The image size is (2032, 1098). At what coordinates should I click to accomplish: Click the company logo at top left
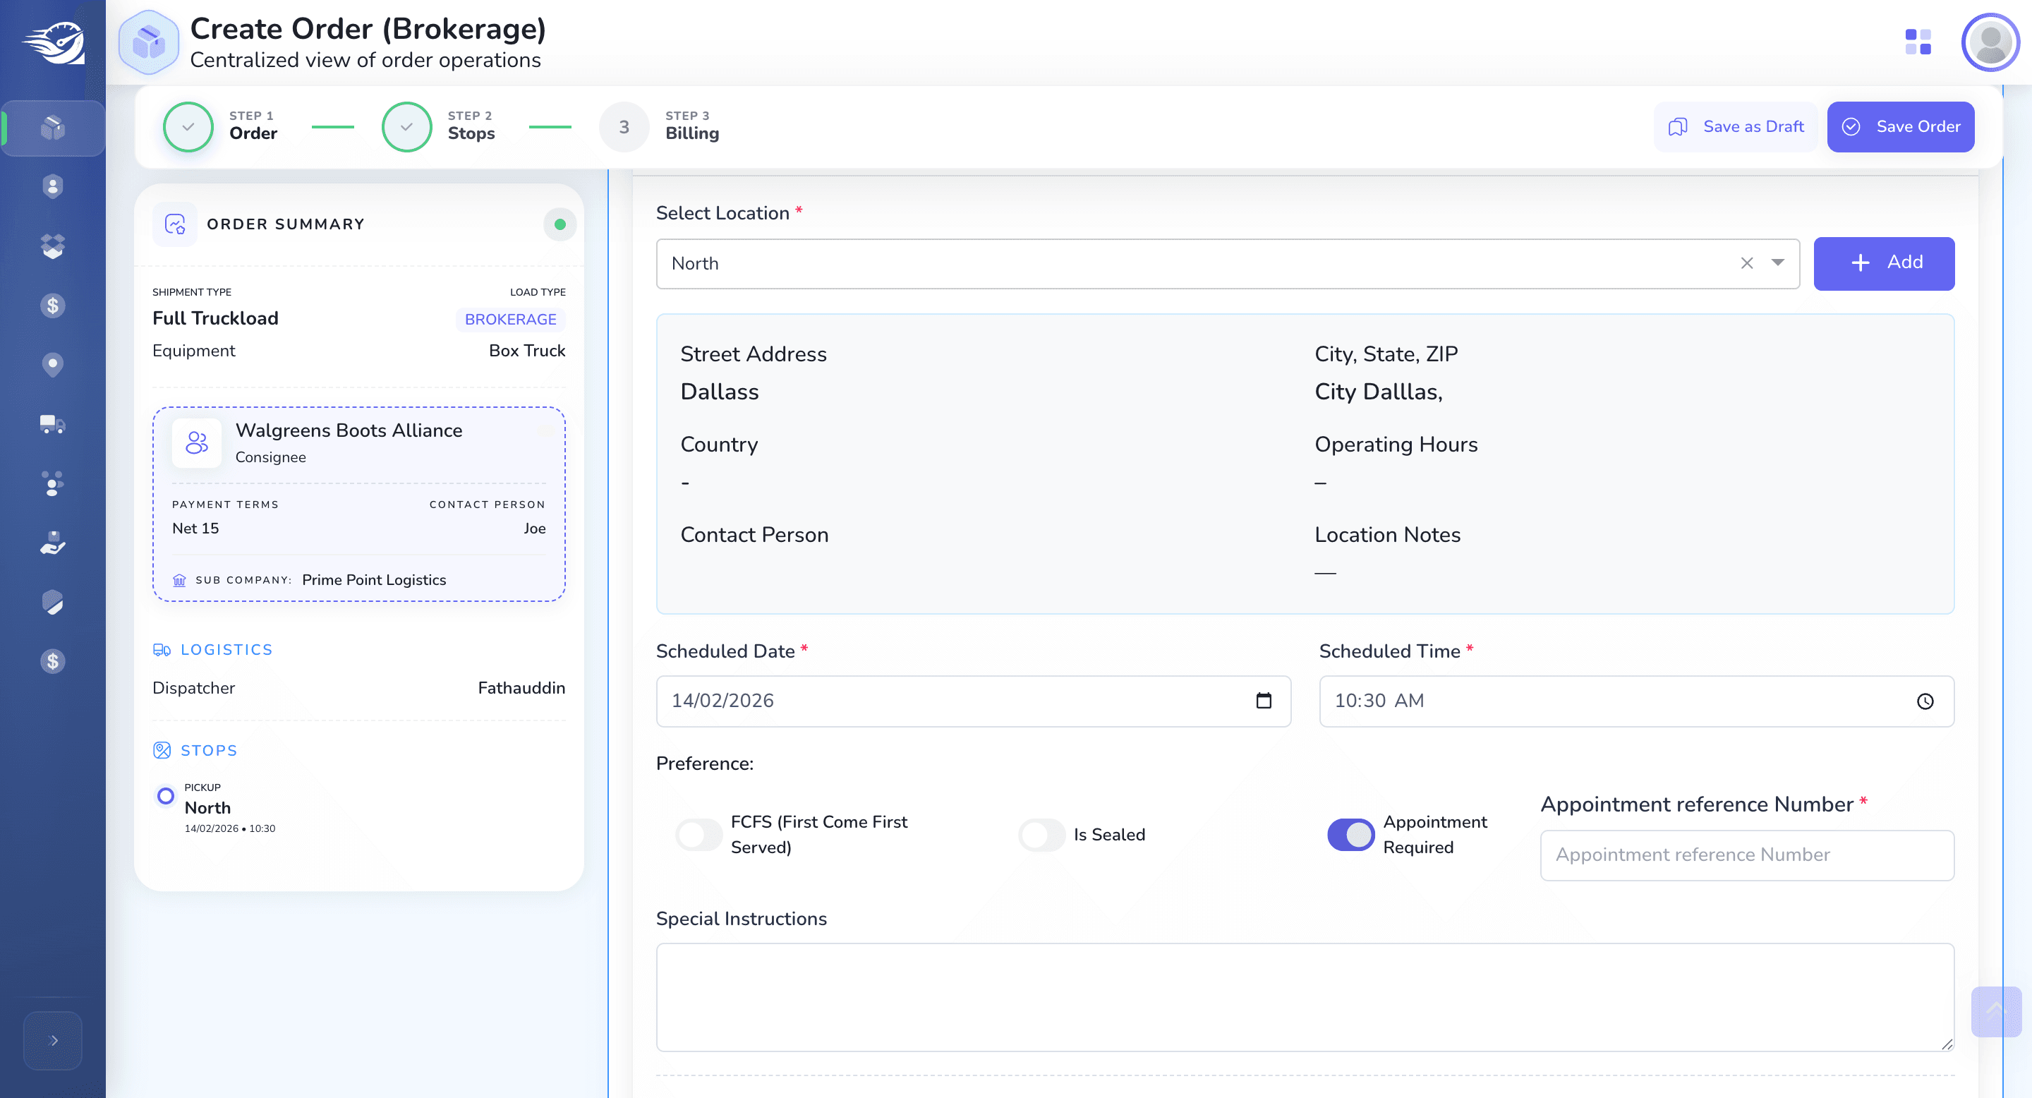click(54, 42)
